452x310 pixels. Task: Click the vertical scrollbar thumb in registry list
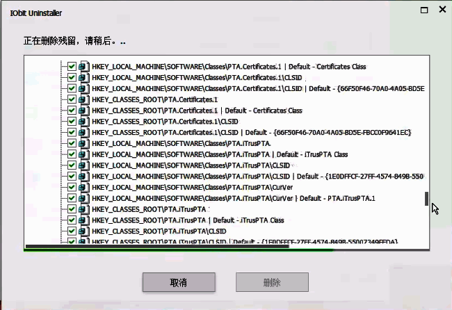point(426,199)
